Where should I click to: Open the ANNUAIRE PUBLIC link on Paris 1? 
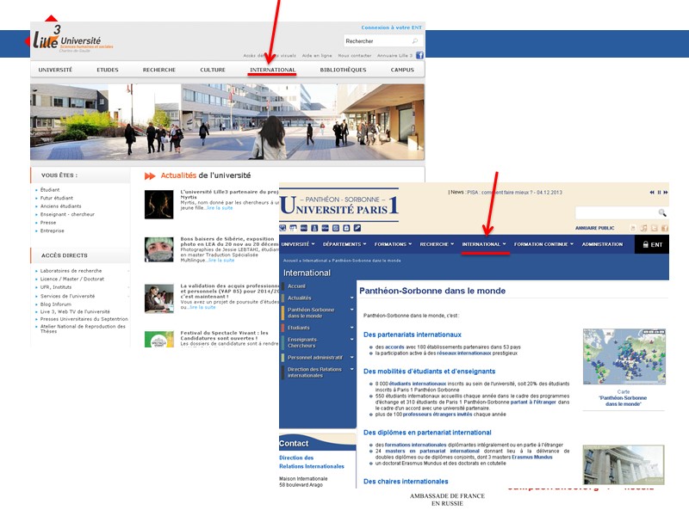[594, 228]
